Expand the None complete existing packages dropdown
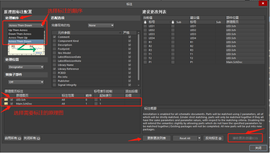270x153 pixels. coord(101,25)
